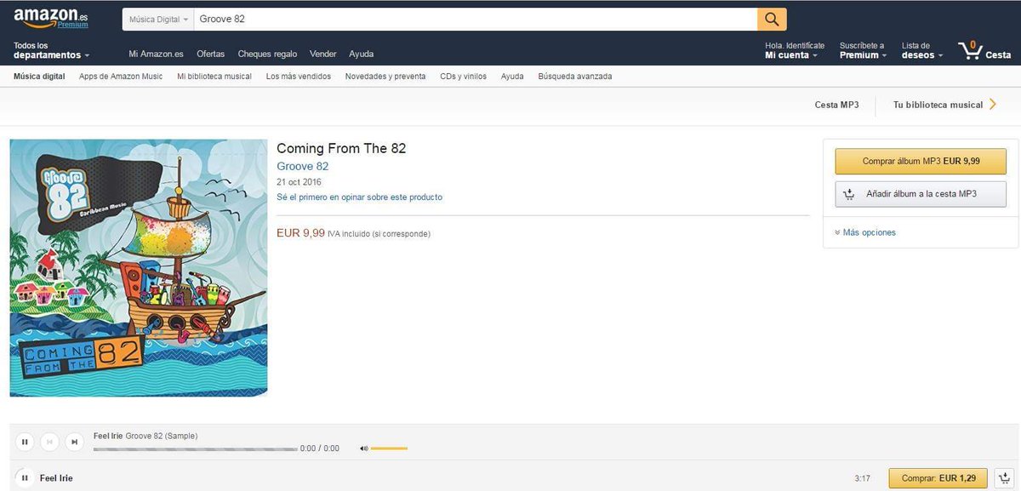1021x491 pixels.
Task: Click the search field containing Groove 82
Action: (476, 20)
